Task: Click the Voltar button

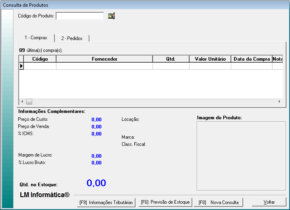Action: click(269, 202)
